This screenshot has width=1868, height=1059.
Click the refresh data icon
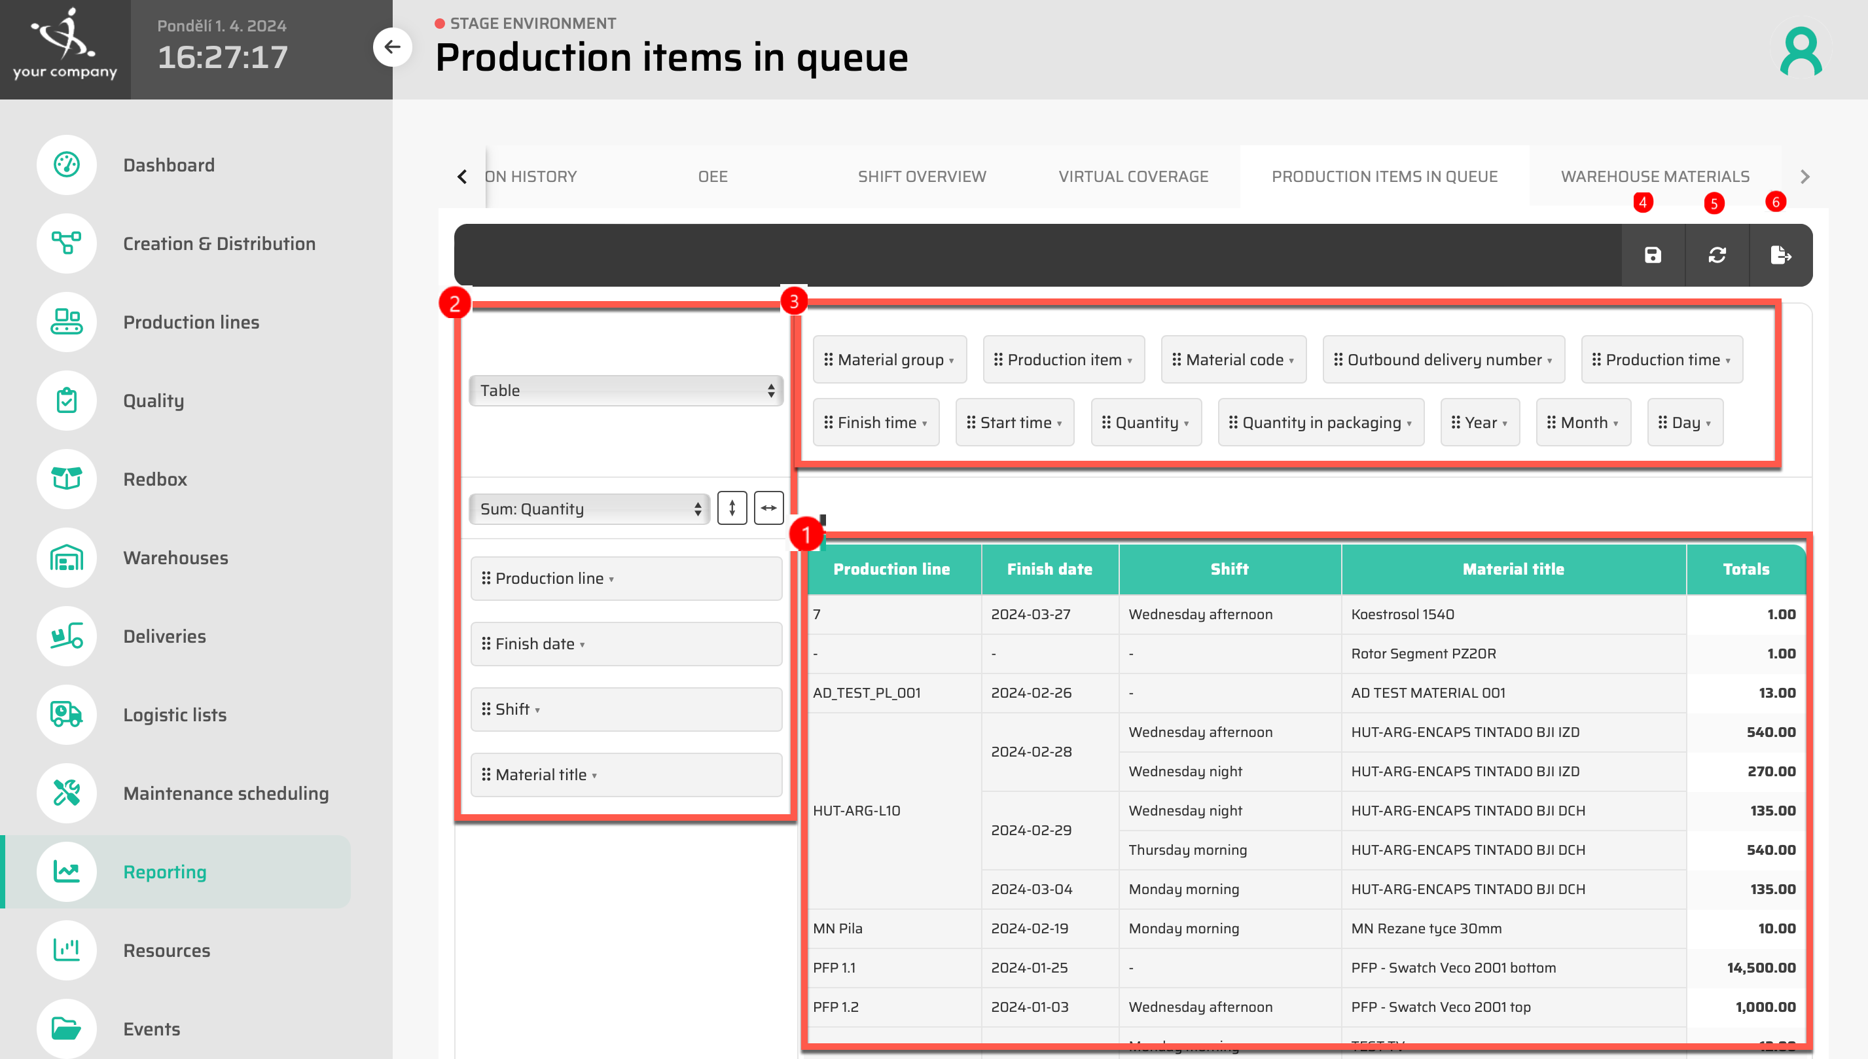1716,255
